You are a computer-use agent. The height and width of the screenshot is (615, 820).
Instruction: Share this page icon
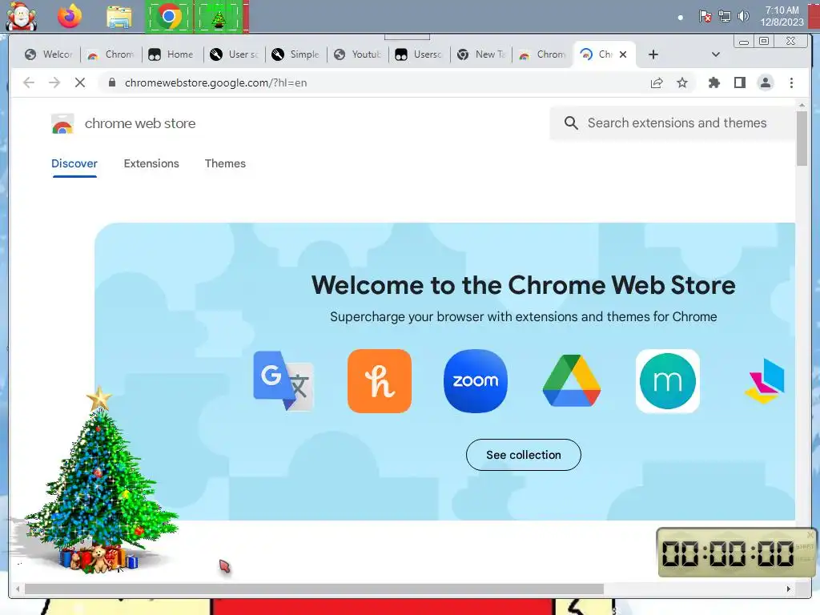(657, 82)
